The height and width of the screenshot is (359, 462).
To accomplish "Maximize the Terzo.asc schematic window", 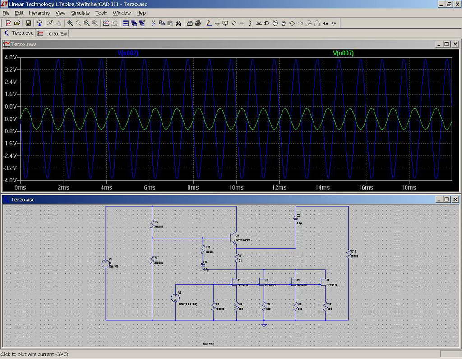I will tap(447, 200).
